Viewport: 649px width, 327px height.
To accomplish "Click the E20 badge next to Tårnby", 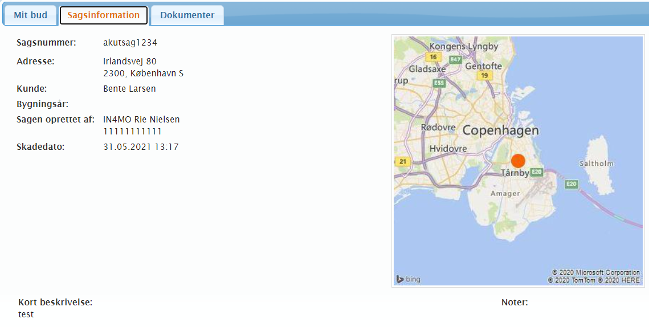I will coord(536,173).
